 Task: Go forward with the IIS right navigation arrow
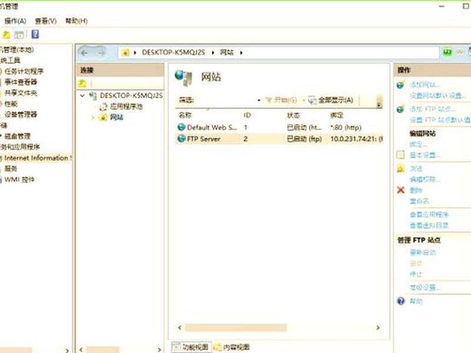click(x=101, y=53)
